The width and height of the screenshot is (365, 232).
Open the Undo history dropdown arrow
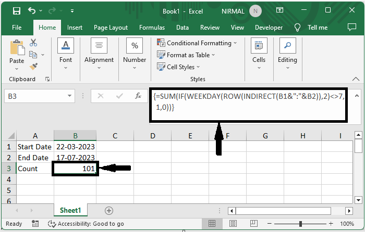(41, 11)
